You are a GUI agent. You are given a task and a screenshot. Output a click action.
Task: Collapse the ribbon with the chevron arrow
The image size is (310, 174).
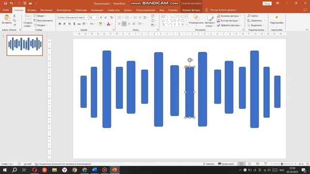tap(307, 30)
